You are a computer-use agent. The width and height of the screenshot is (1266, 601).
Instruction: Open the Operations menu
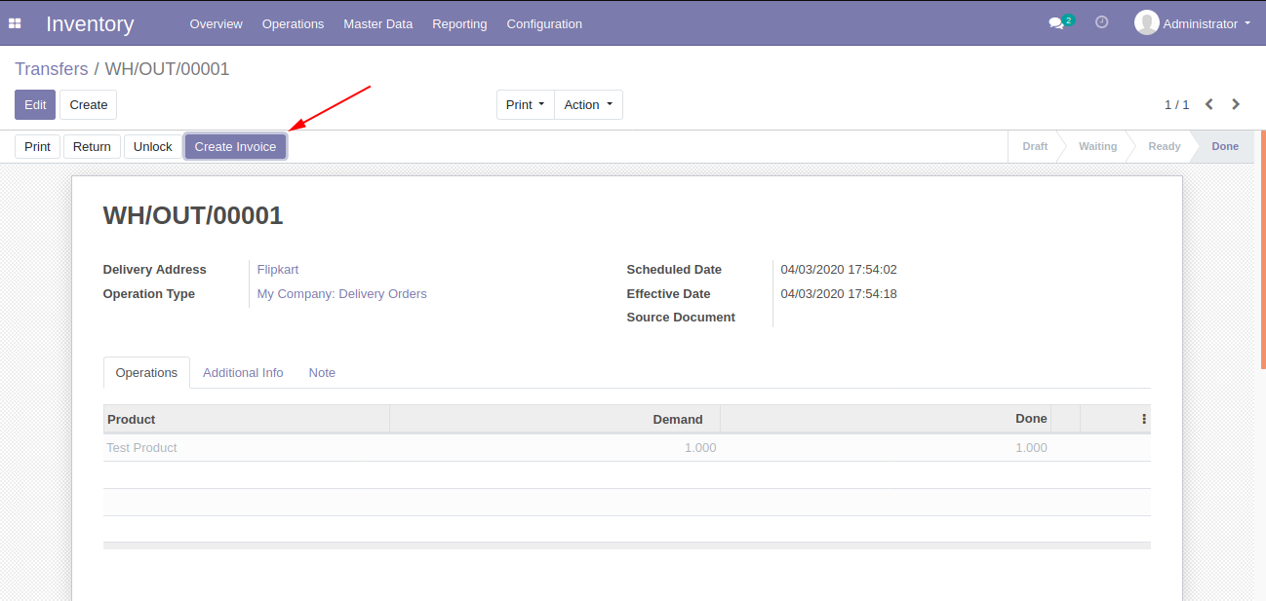pyautogui.click(x=293, y=23)
